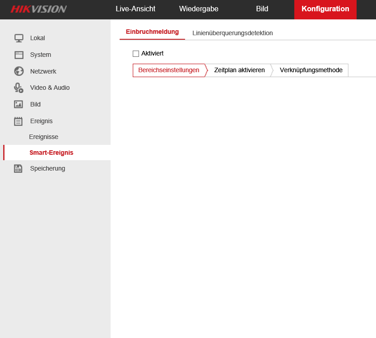
Task: Click the Bild picture icon in sidebar
Action: (19, 104)
